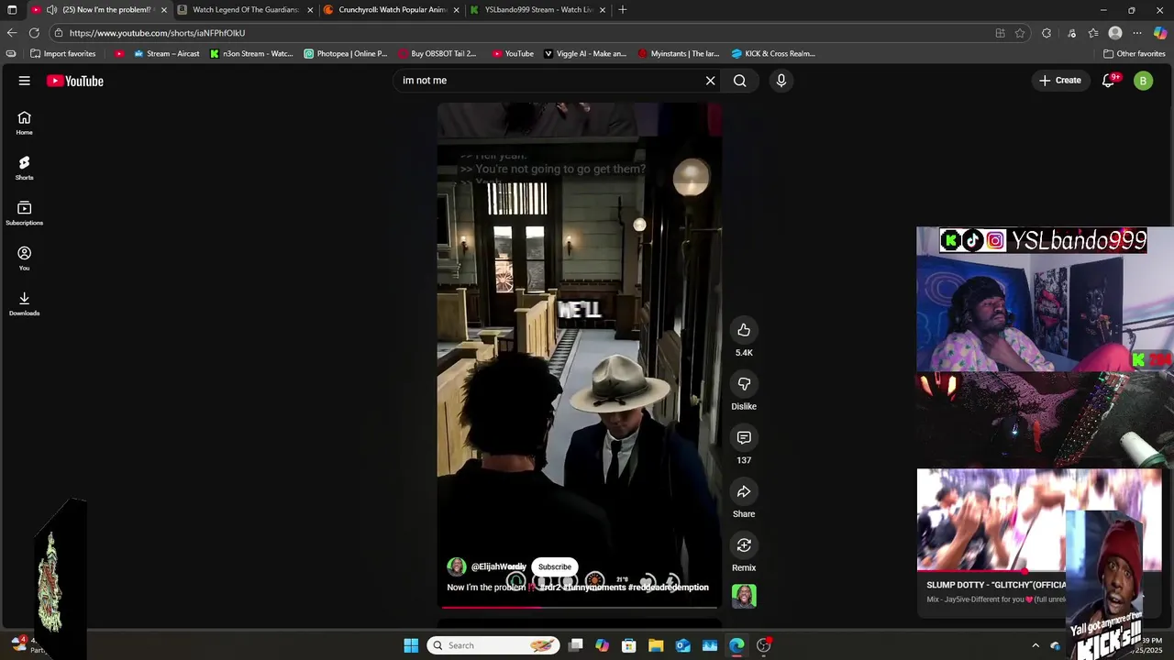This screenshot has width=1174, height=660.
Task: Open Outlook from taskbar
Action: 683,645
